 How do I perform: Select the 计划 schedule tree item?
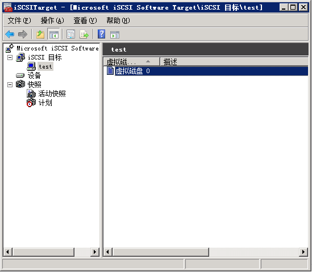(45, 103)
